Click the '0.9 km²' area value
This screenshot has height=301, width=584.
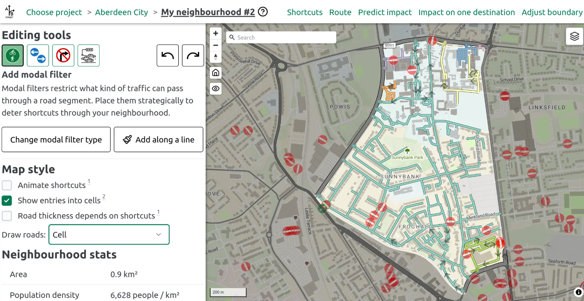(124, 274)
